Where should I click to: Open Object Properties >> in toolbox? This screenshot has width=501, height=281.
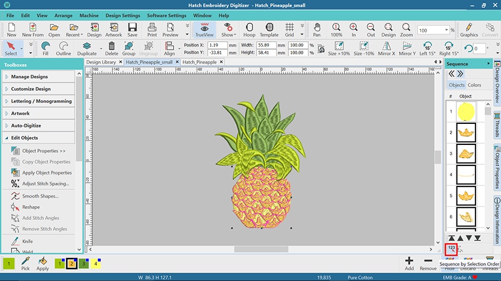tap(43, 151)
